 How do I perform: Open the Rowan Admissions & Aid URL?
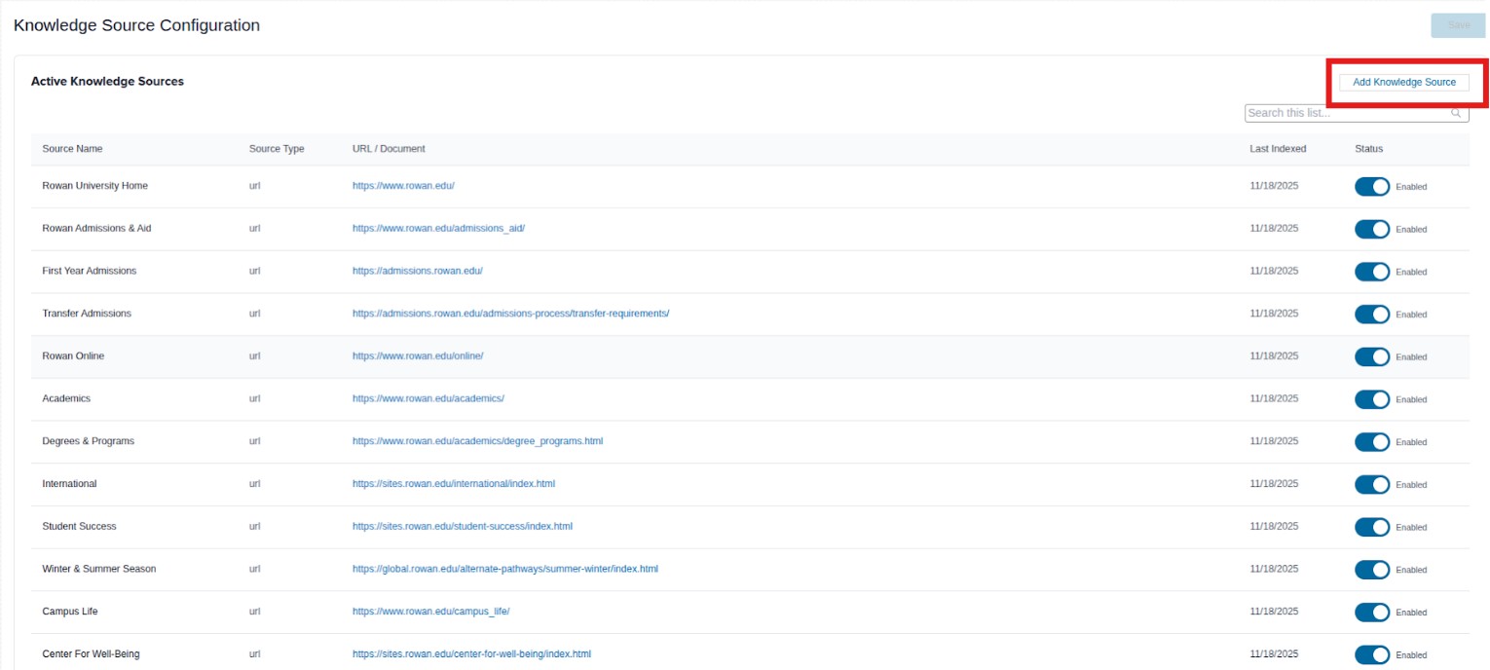point(436,228)
